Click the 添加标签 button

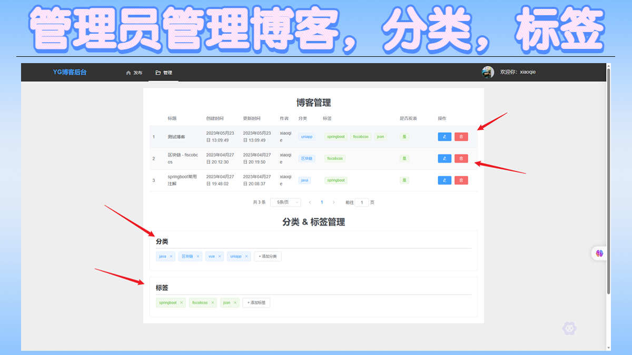pyautogui.click(x=256, y=303)
